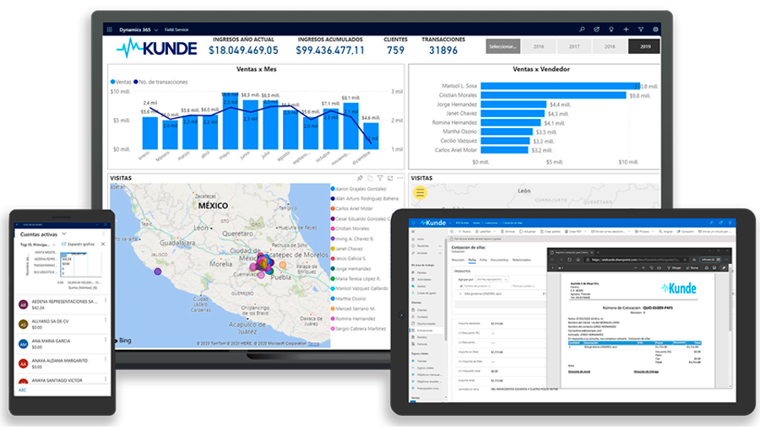The image size is (760, 430).
Task: Expand Anclado in tablet sidebar
Action: [440, 253]
